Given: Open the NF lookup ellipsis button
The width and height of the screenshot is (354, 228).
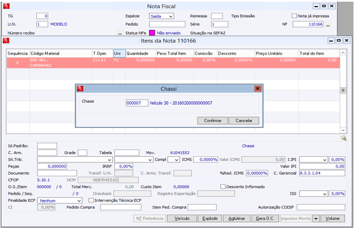Looking at the screenshot, I should pyautogui.click(x=328, y=24).
